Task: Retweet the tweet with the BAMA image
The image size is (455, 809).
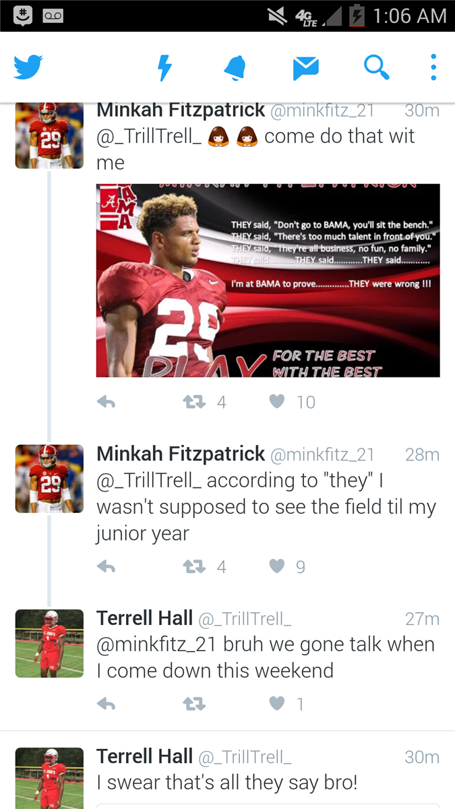Action: coord(195,402)
